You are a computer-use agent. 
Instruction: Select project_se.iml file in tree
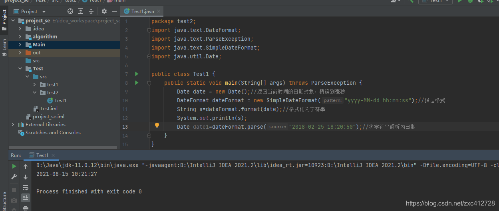tap(45, 117)
